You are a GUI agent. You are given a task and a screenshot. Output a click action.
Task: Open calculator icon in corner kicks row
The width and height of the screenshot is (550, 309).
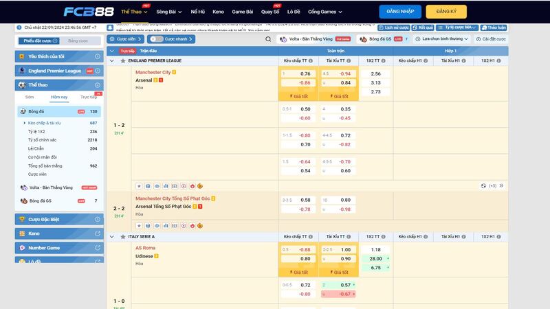pos(148,226)
